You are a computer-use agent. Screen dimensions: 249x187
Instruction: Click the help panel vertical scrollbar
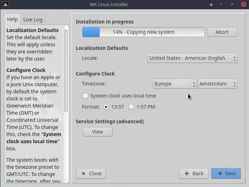click(66, 71)
